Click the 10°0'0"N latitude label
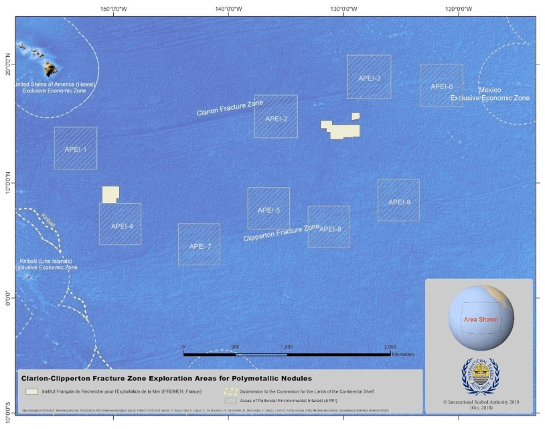 [8, 183]
